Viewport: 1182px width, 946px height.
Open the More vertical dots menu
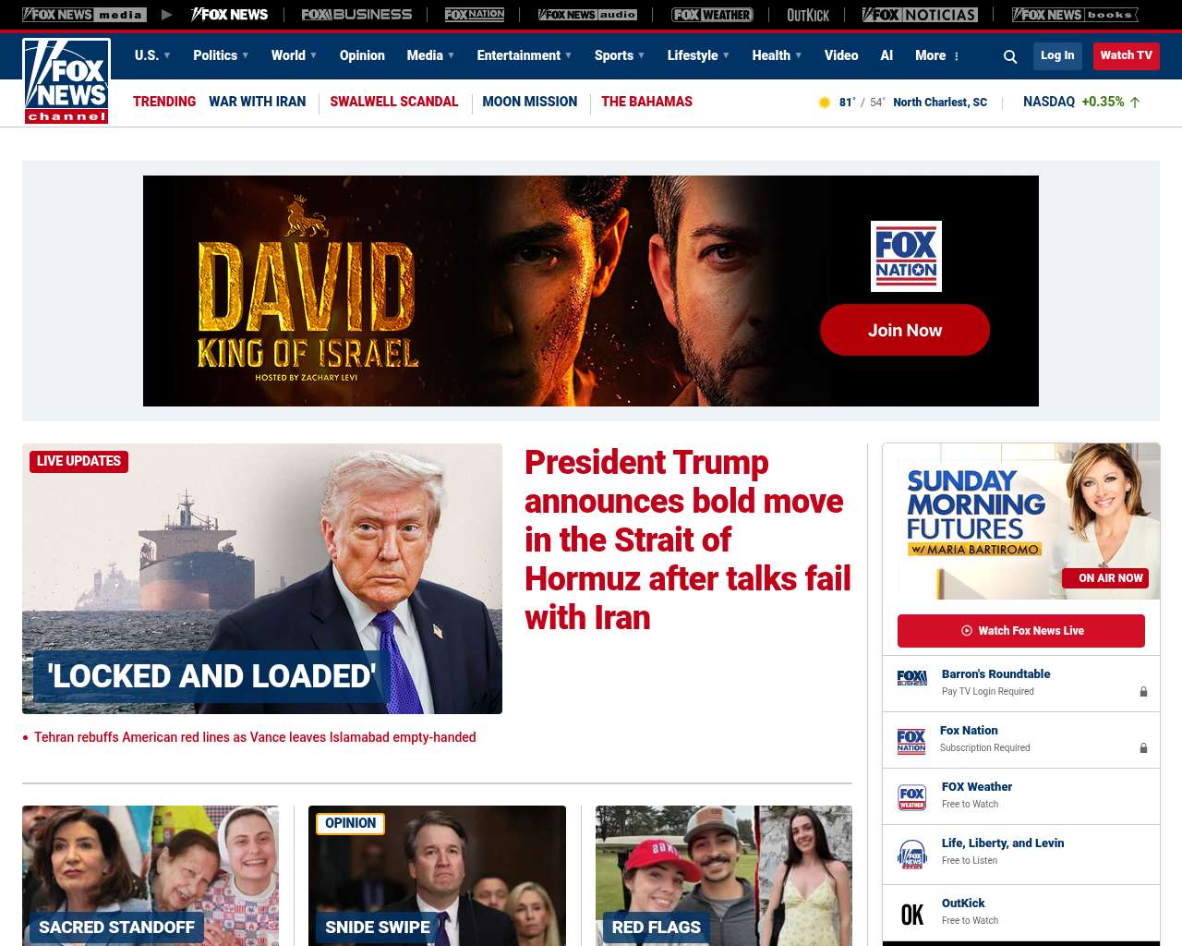pos(957,56)
